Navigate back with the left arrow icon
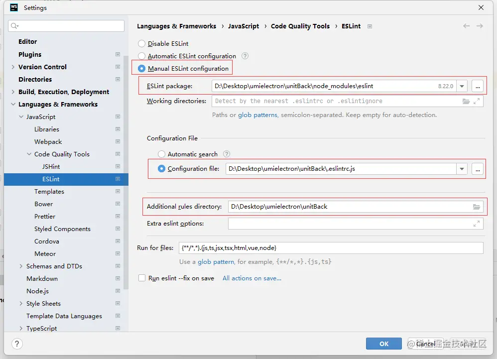Screen dimensions: 497x359 pyautogui.click(x=466, y=26)
